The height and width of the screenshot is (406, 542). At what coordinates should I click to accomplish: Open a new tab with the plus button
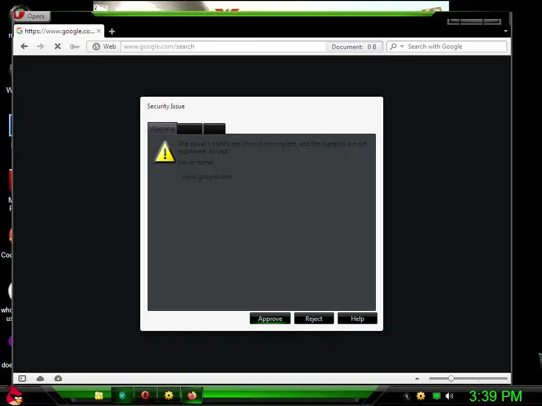112,31
